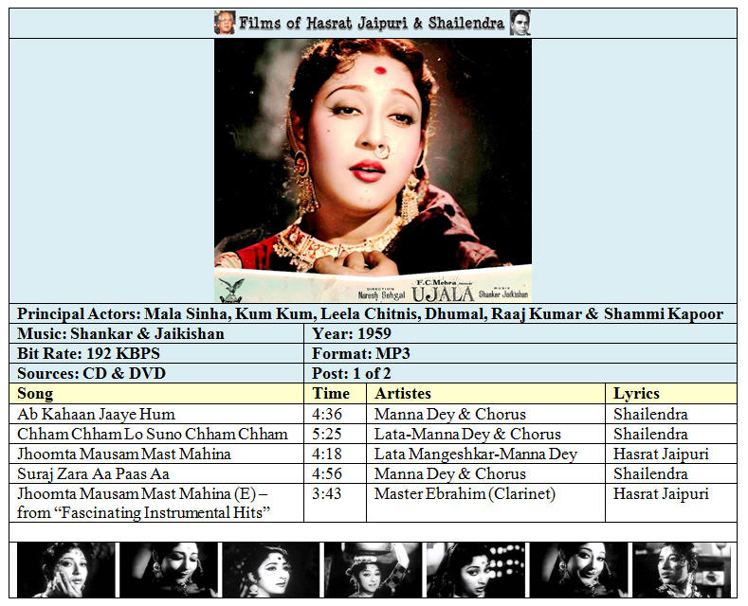Open first film still with hand on cheek
748x606 pixels.
[65, 570]
